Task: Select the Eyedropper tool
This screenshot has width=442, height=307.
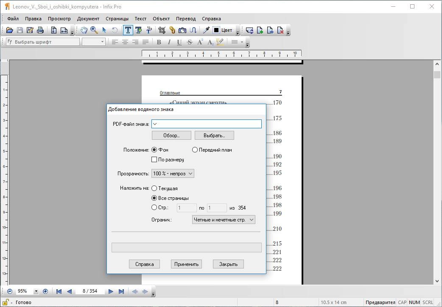Action: coord(206,30)
